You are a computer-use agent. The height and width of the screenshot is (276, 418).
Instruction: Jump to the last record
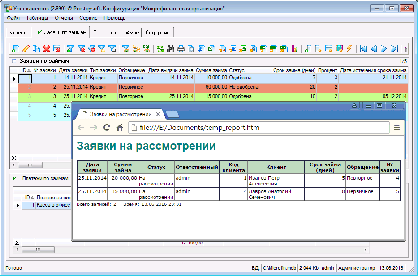pyautogui.click(x=394, y=49)
